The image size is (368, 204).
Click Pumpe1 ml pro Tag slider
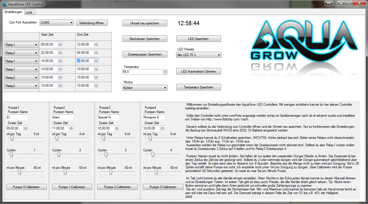pyautogui.click(x=26, y=139)
